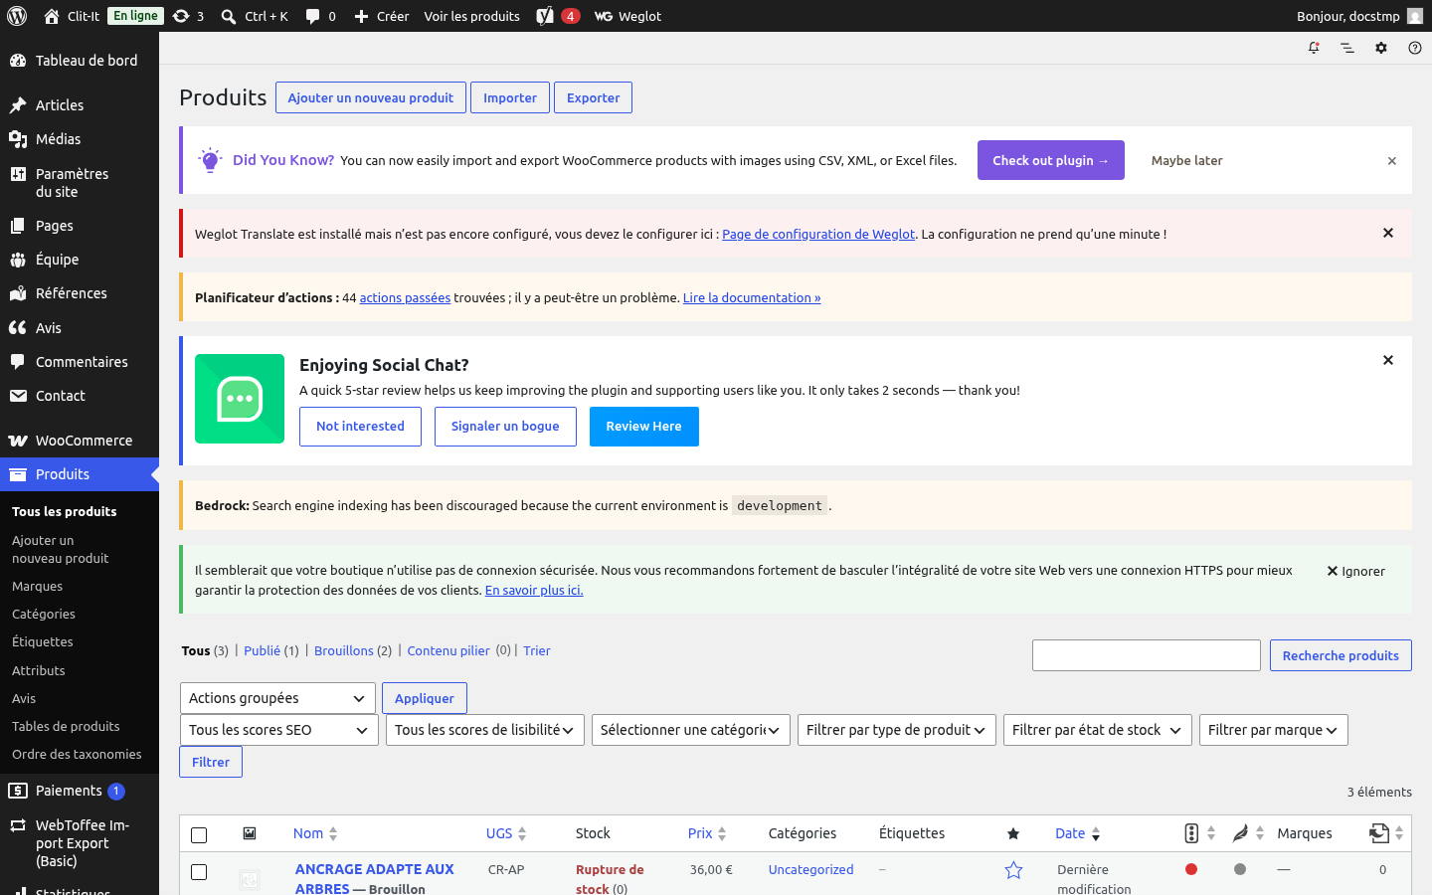Viewport: 1432px width, 895px height.
Task: Open Catégories submenu under Produits
Action: (x=44, y=615)
